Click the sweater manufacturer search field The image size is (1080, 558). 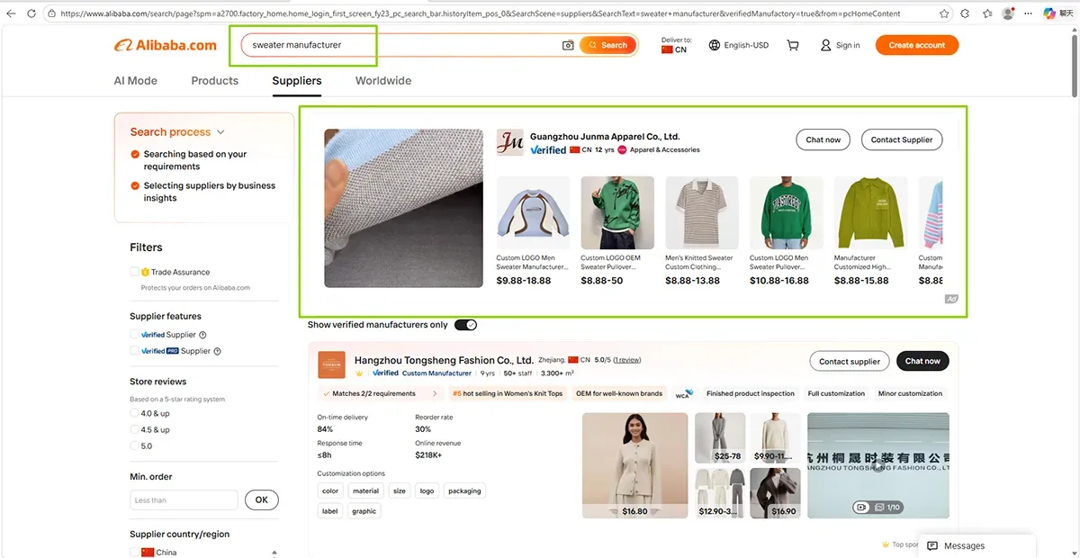tap(400, 45)
